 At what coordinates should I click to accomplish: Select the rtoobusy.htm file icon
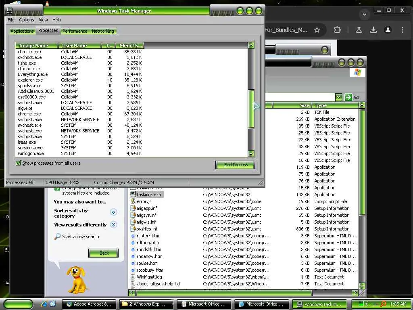(x=133, y=270)
